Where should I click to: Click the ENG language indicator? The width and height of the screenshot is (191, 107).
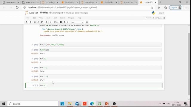point(168,104)
